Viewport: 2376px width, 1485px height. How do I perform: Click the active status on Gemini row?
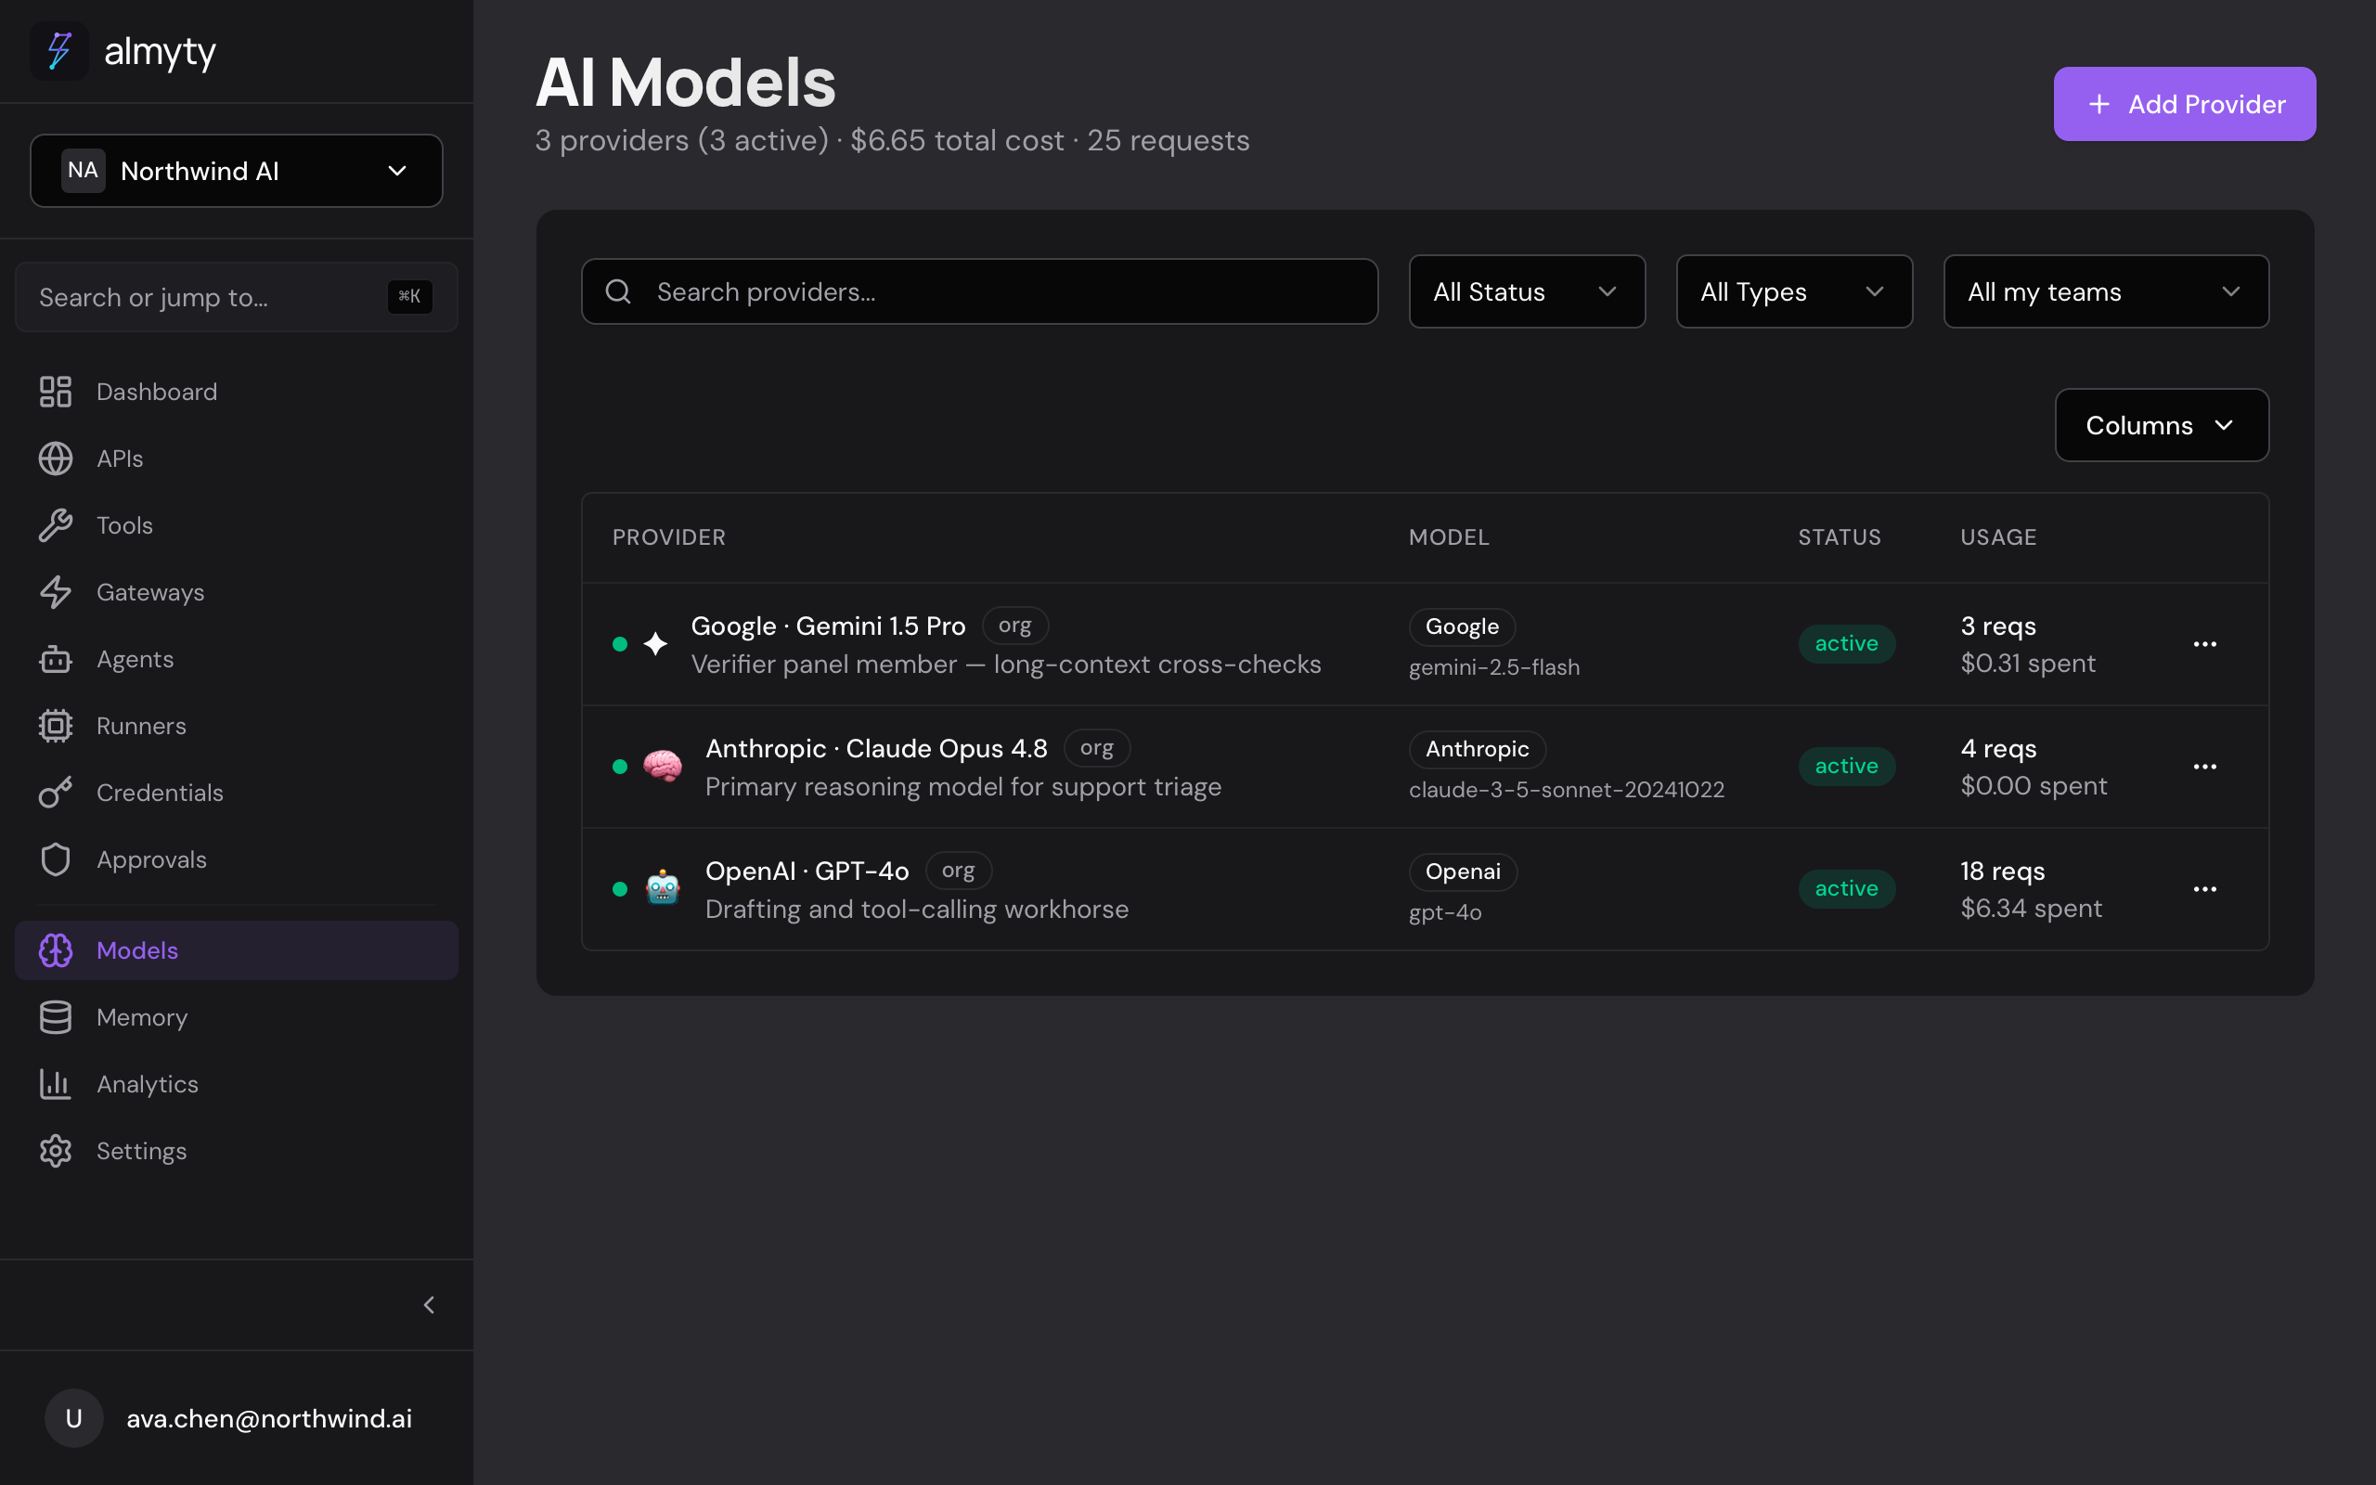coord(1847,644)
